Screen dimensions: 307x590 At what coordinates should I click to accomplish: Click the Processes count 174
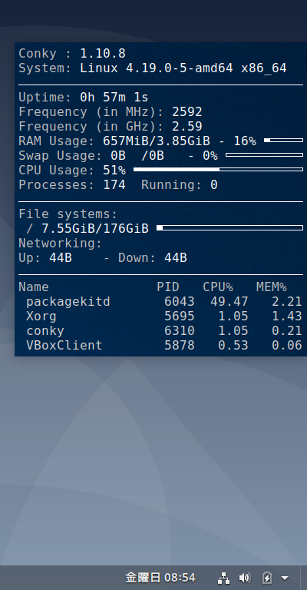(x=114, y=185)
